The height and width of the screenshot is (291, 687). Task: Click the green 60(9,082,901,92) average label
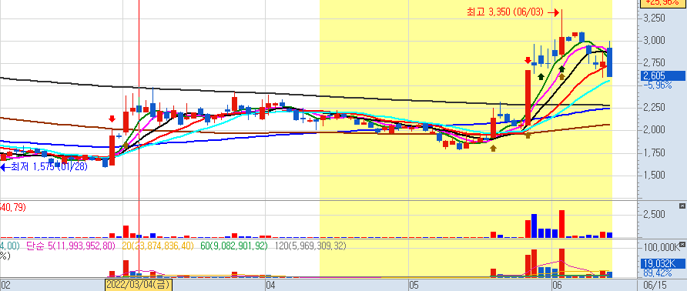click(234, 246)
